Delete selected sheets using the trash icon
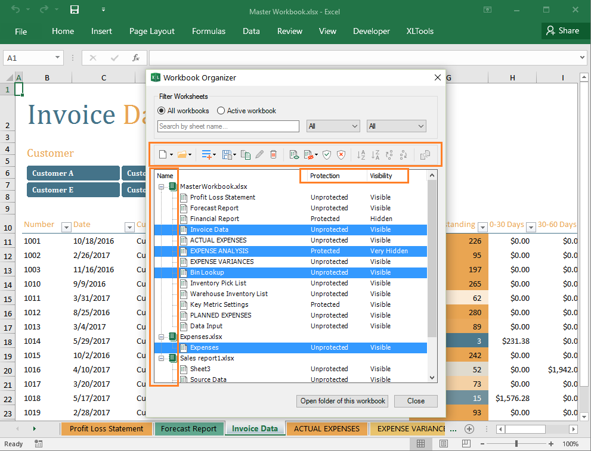The image size is (591, 451). click(x=274, y=154)
